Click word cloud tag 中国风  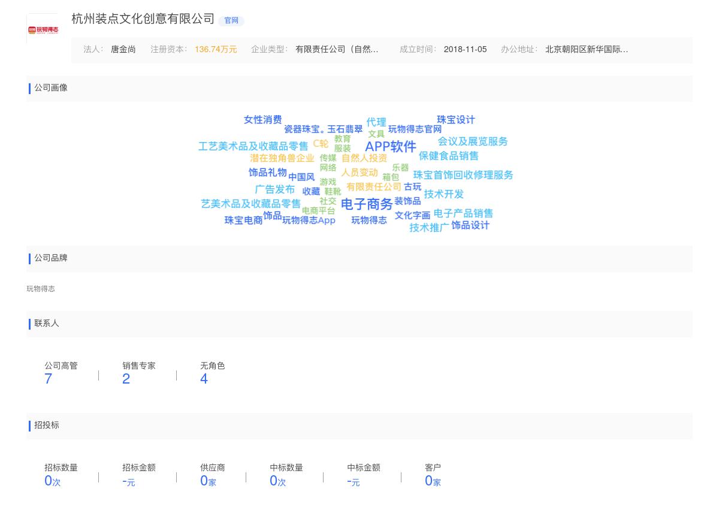pos(301,177)
